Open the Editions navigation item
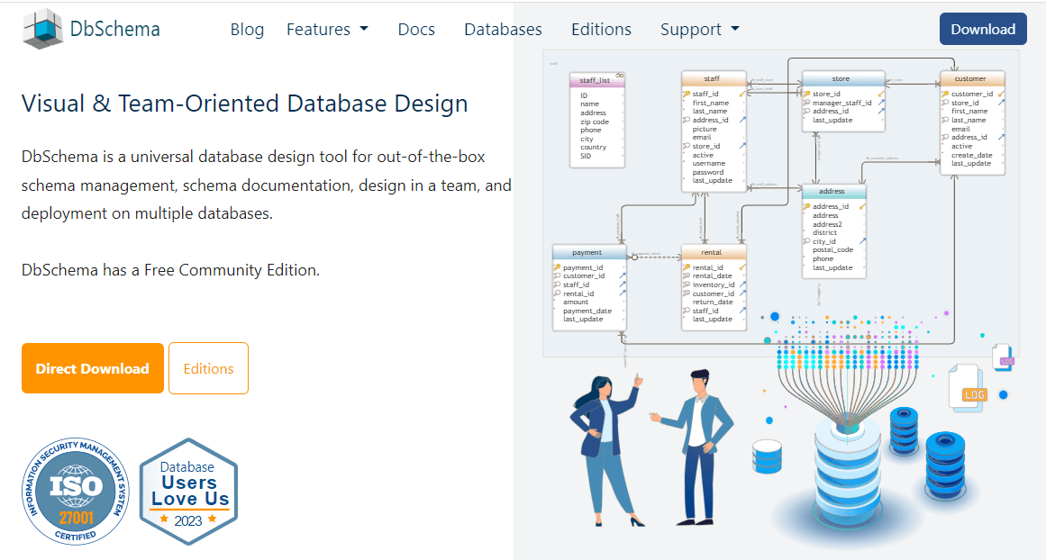Viewport: 1046px width, 560px height. [x=601, y=30]
